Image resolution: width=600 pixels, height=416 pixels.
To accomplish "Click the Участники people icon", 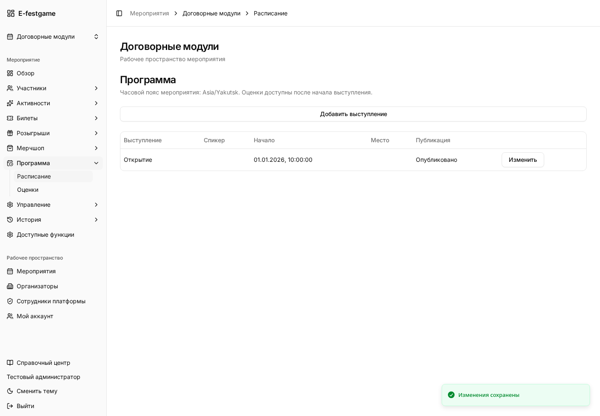I will [10, 88].
